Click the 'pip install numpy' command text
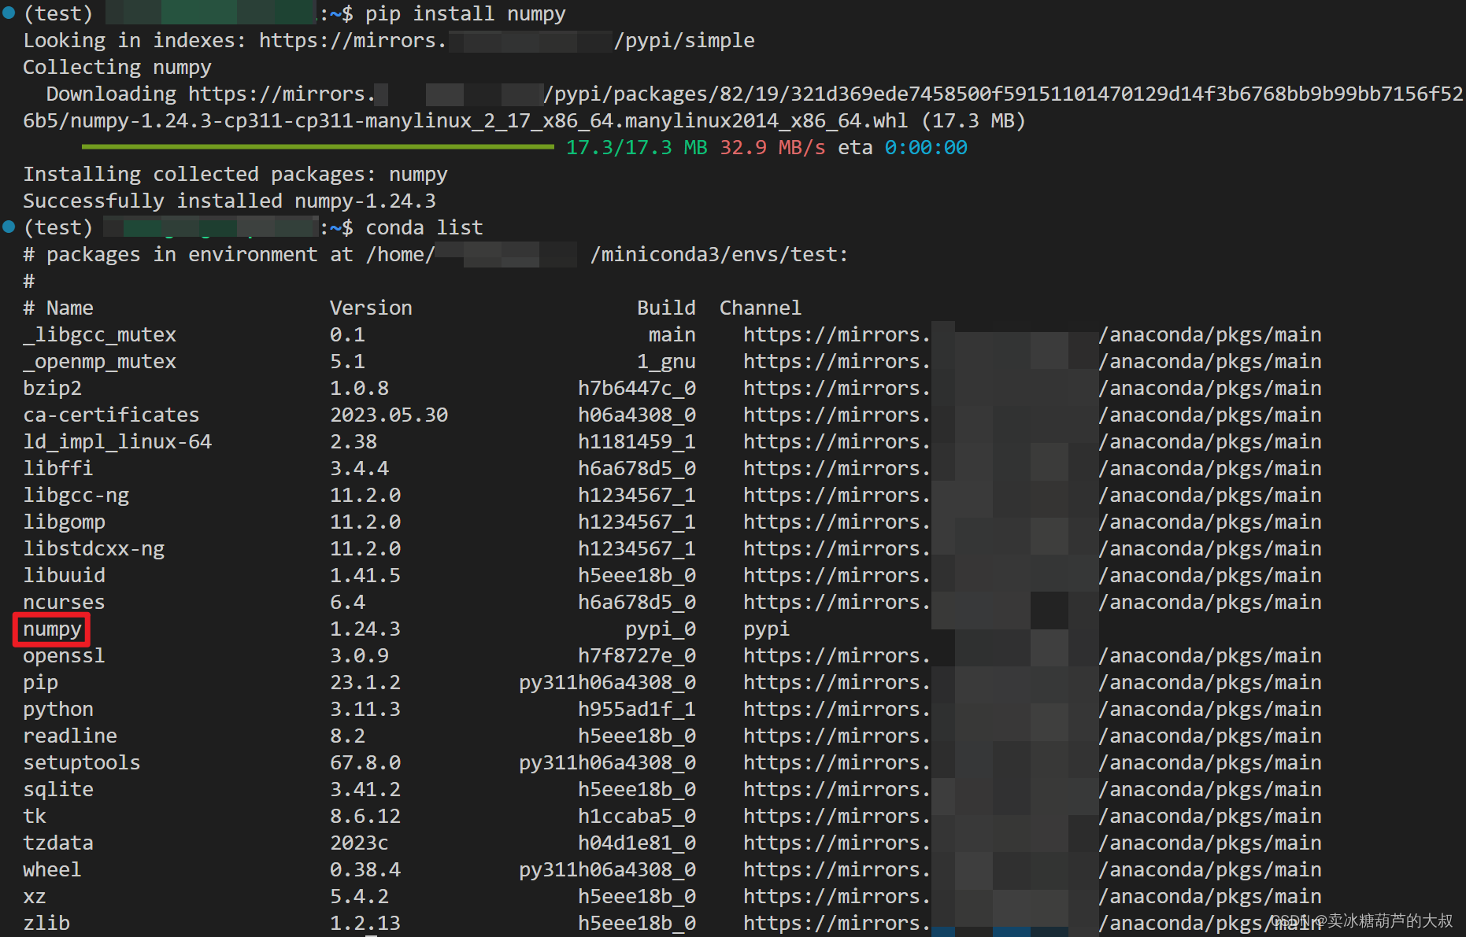 click(465, 14)
